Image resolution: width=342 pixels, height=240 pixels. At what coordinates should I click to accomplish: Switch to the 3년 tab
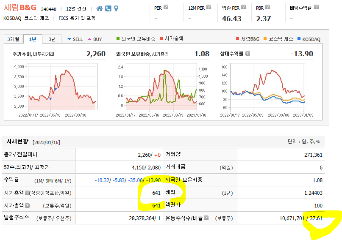[52, 39]
